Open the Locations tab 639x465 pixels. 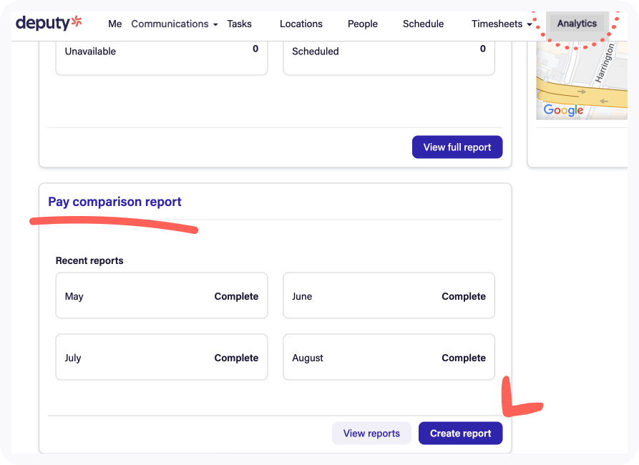pyautogui.click(x=301, y=24)
